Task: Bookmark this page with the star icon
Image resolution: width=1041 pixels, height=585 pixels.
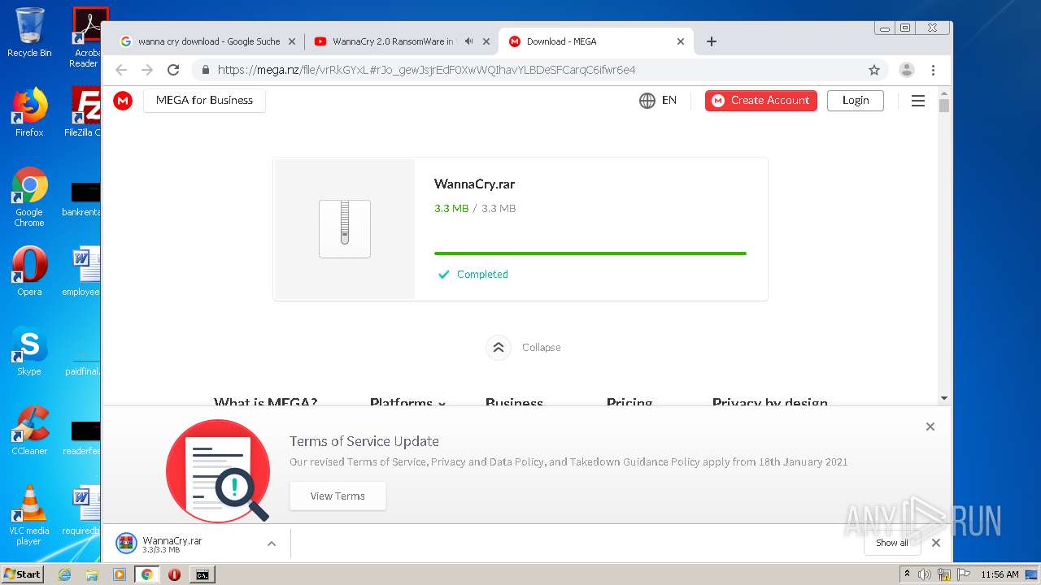Action: tap(874, 70)
